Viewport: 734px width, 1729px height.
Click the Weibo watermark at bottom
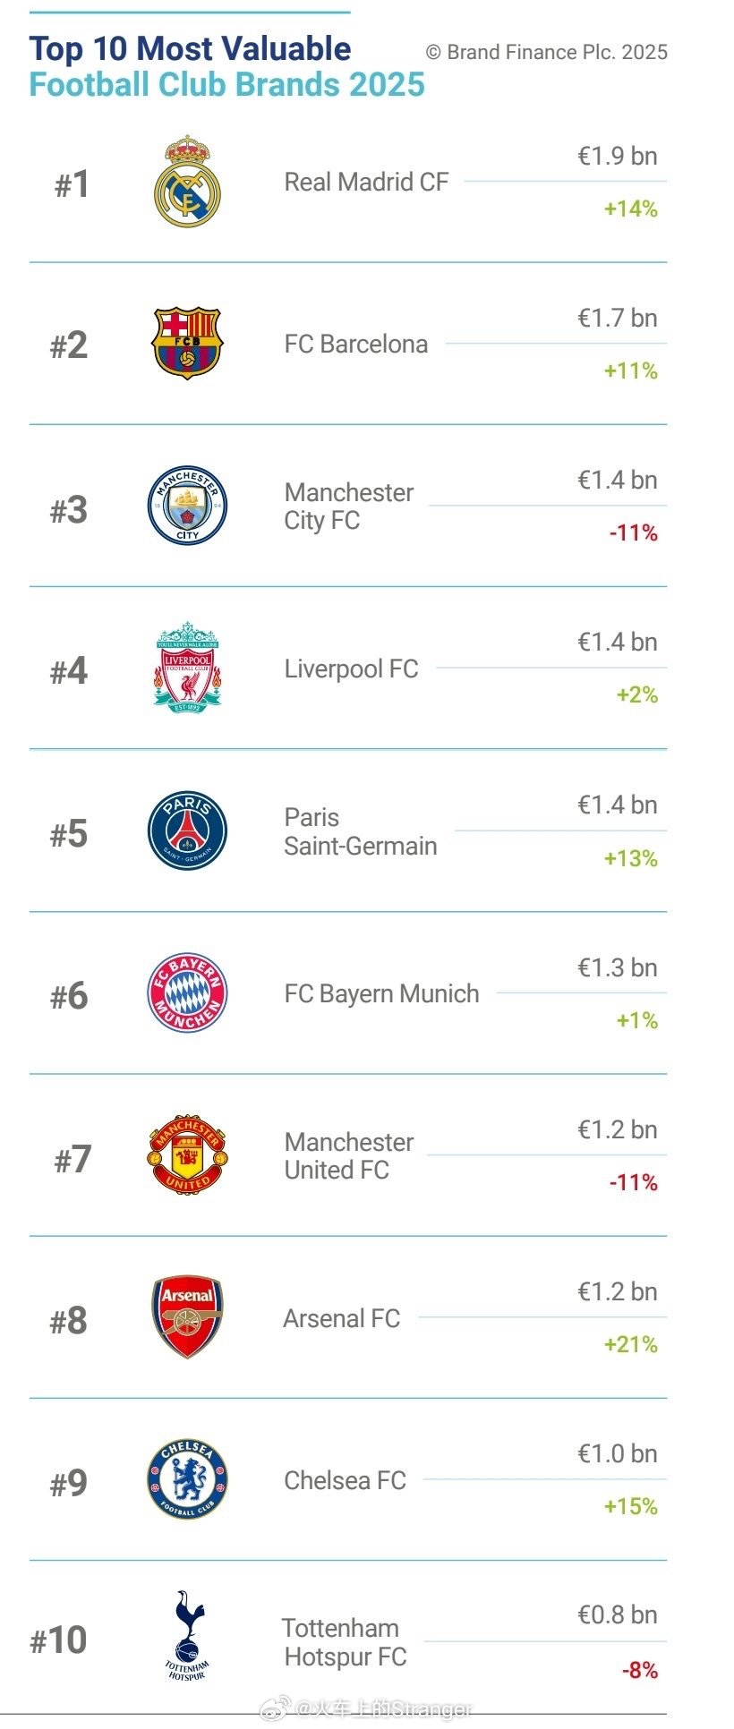[367, 1708]
